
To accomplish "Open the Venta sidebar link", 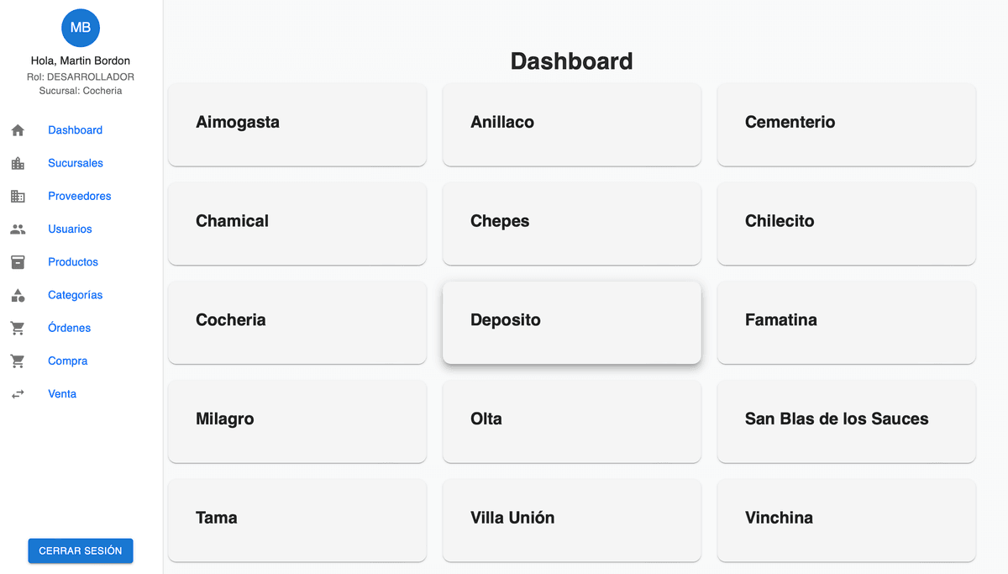I will coord(62,393).
